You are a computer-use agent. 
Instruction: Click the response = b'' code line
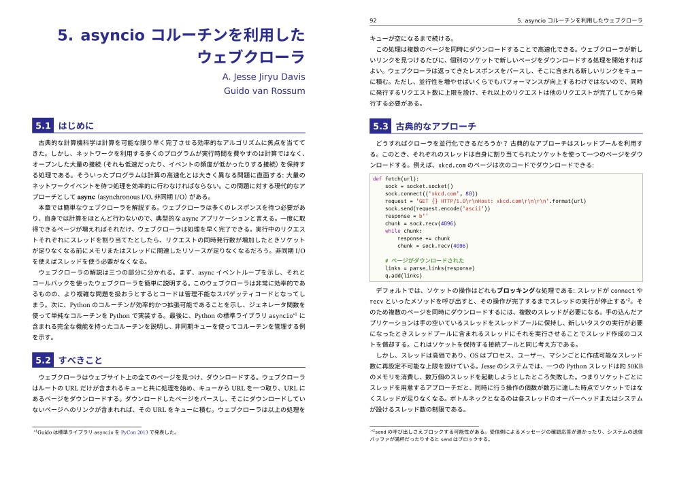(406, 216)
